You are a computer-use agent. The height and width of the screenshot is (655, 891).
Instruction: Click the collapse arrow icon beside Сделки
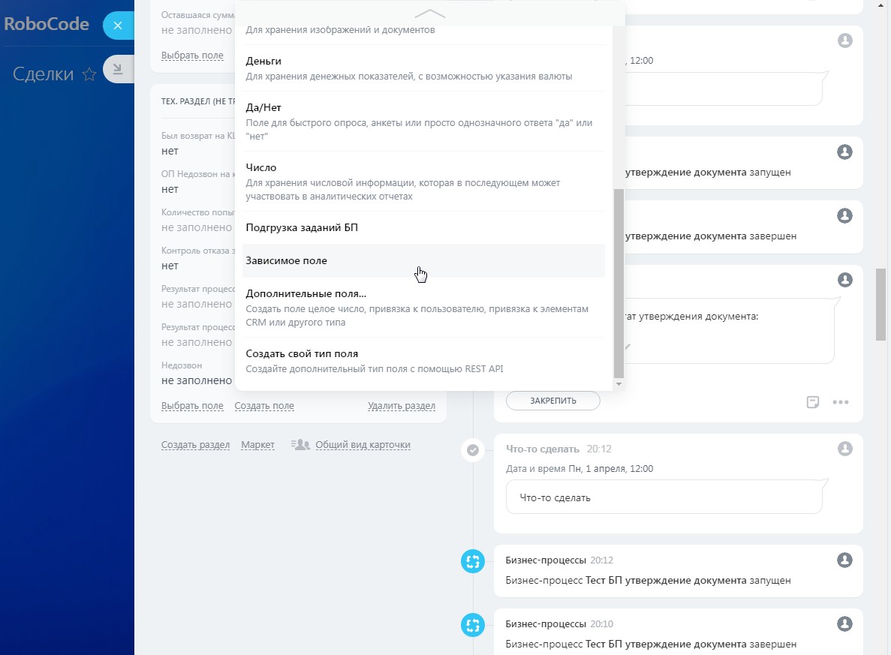point(118,70)
